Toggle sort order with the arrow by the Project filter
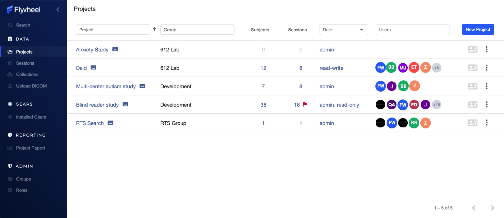Image resolution: width=504 pixels, height=218 pixels. click(155, 30)
